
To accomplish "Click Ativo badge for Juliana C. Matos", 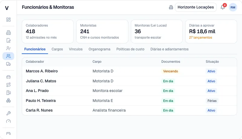I will 211,81.
